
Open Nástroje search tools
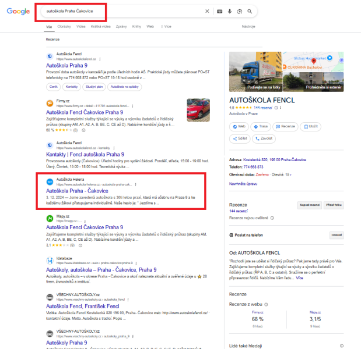[248, 27]
